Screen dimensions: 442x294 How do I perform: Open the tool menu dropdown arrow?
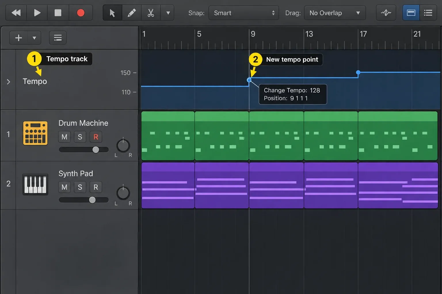[x=168, y=13]
